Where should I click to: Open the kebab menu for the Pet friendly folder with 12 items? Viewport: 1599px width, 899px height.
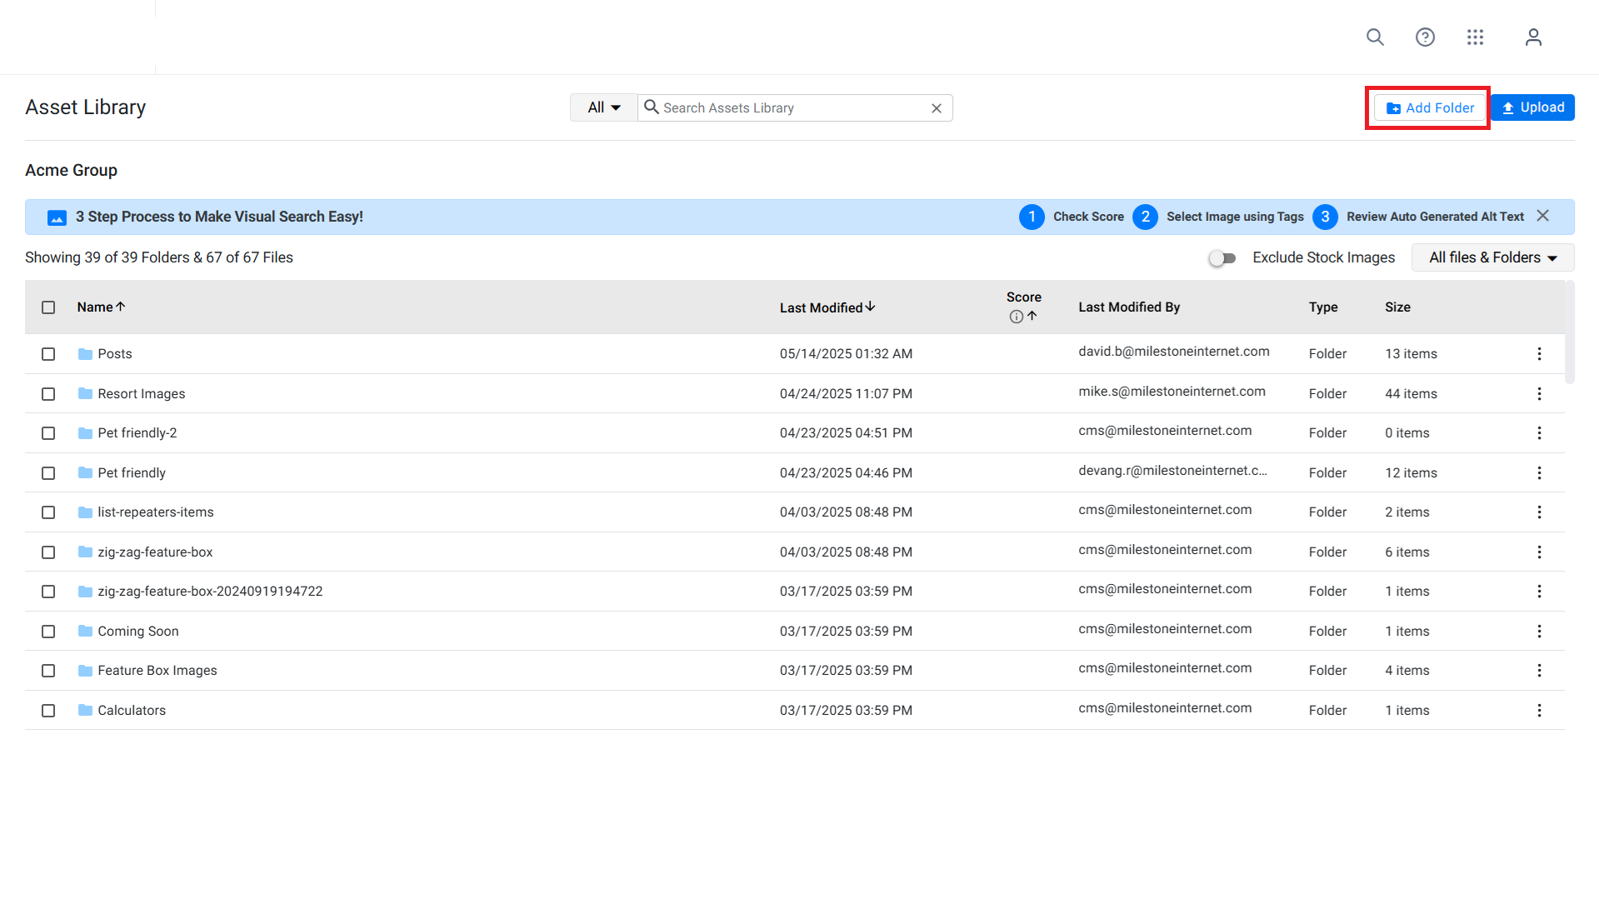pos(1539,473)
